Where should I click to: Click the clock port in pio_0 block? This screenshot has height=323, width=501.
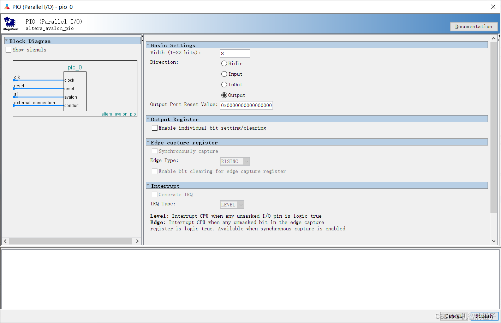coord(69,80)
